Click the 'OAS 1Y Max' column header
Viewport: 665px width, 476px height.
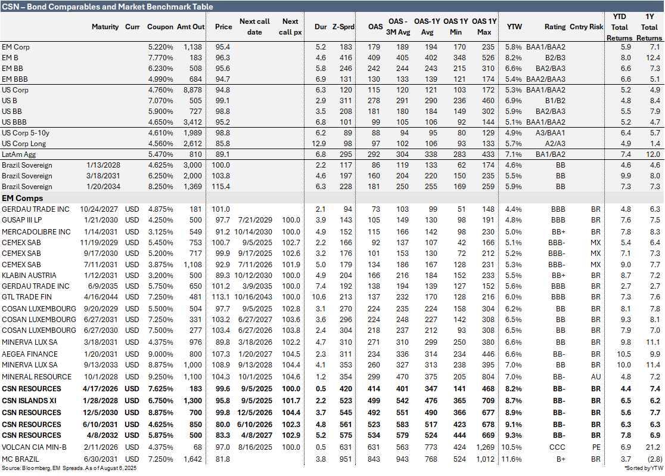[484, 26]
